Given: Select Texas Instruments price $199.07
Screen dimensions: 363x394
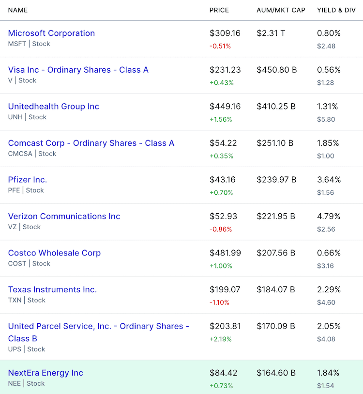Looking at the screenshot, I should [x=225, y=289].
